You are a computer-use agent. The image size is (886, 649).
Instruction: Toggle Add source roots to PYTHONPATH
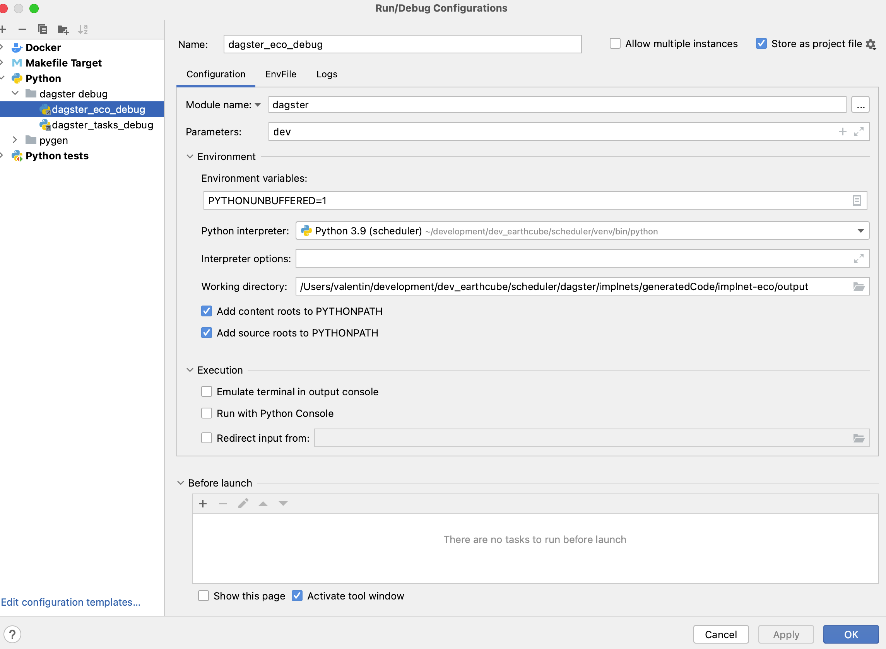(207, 333)
